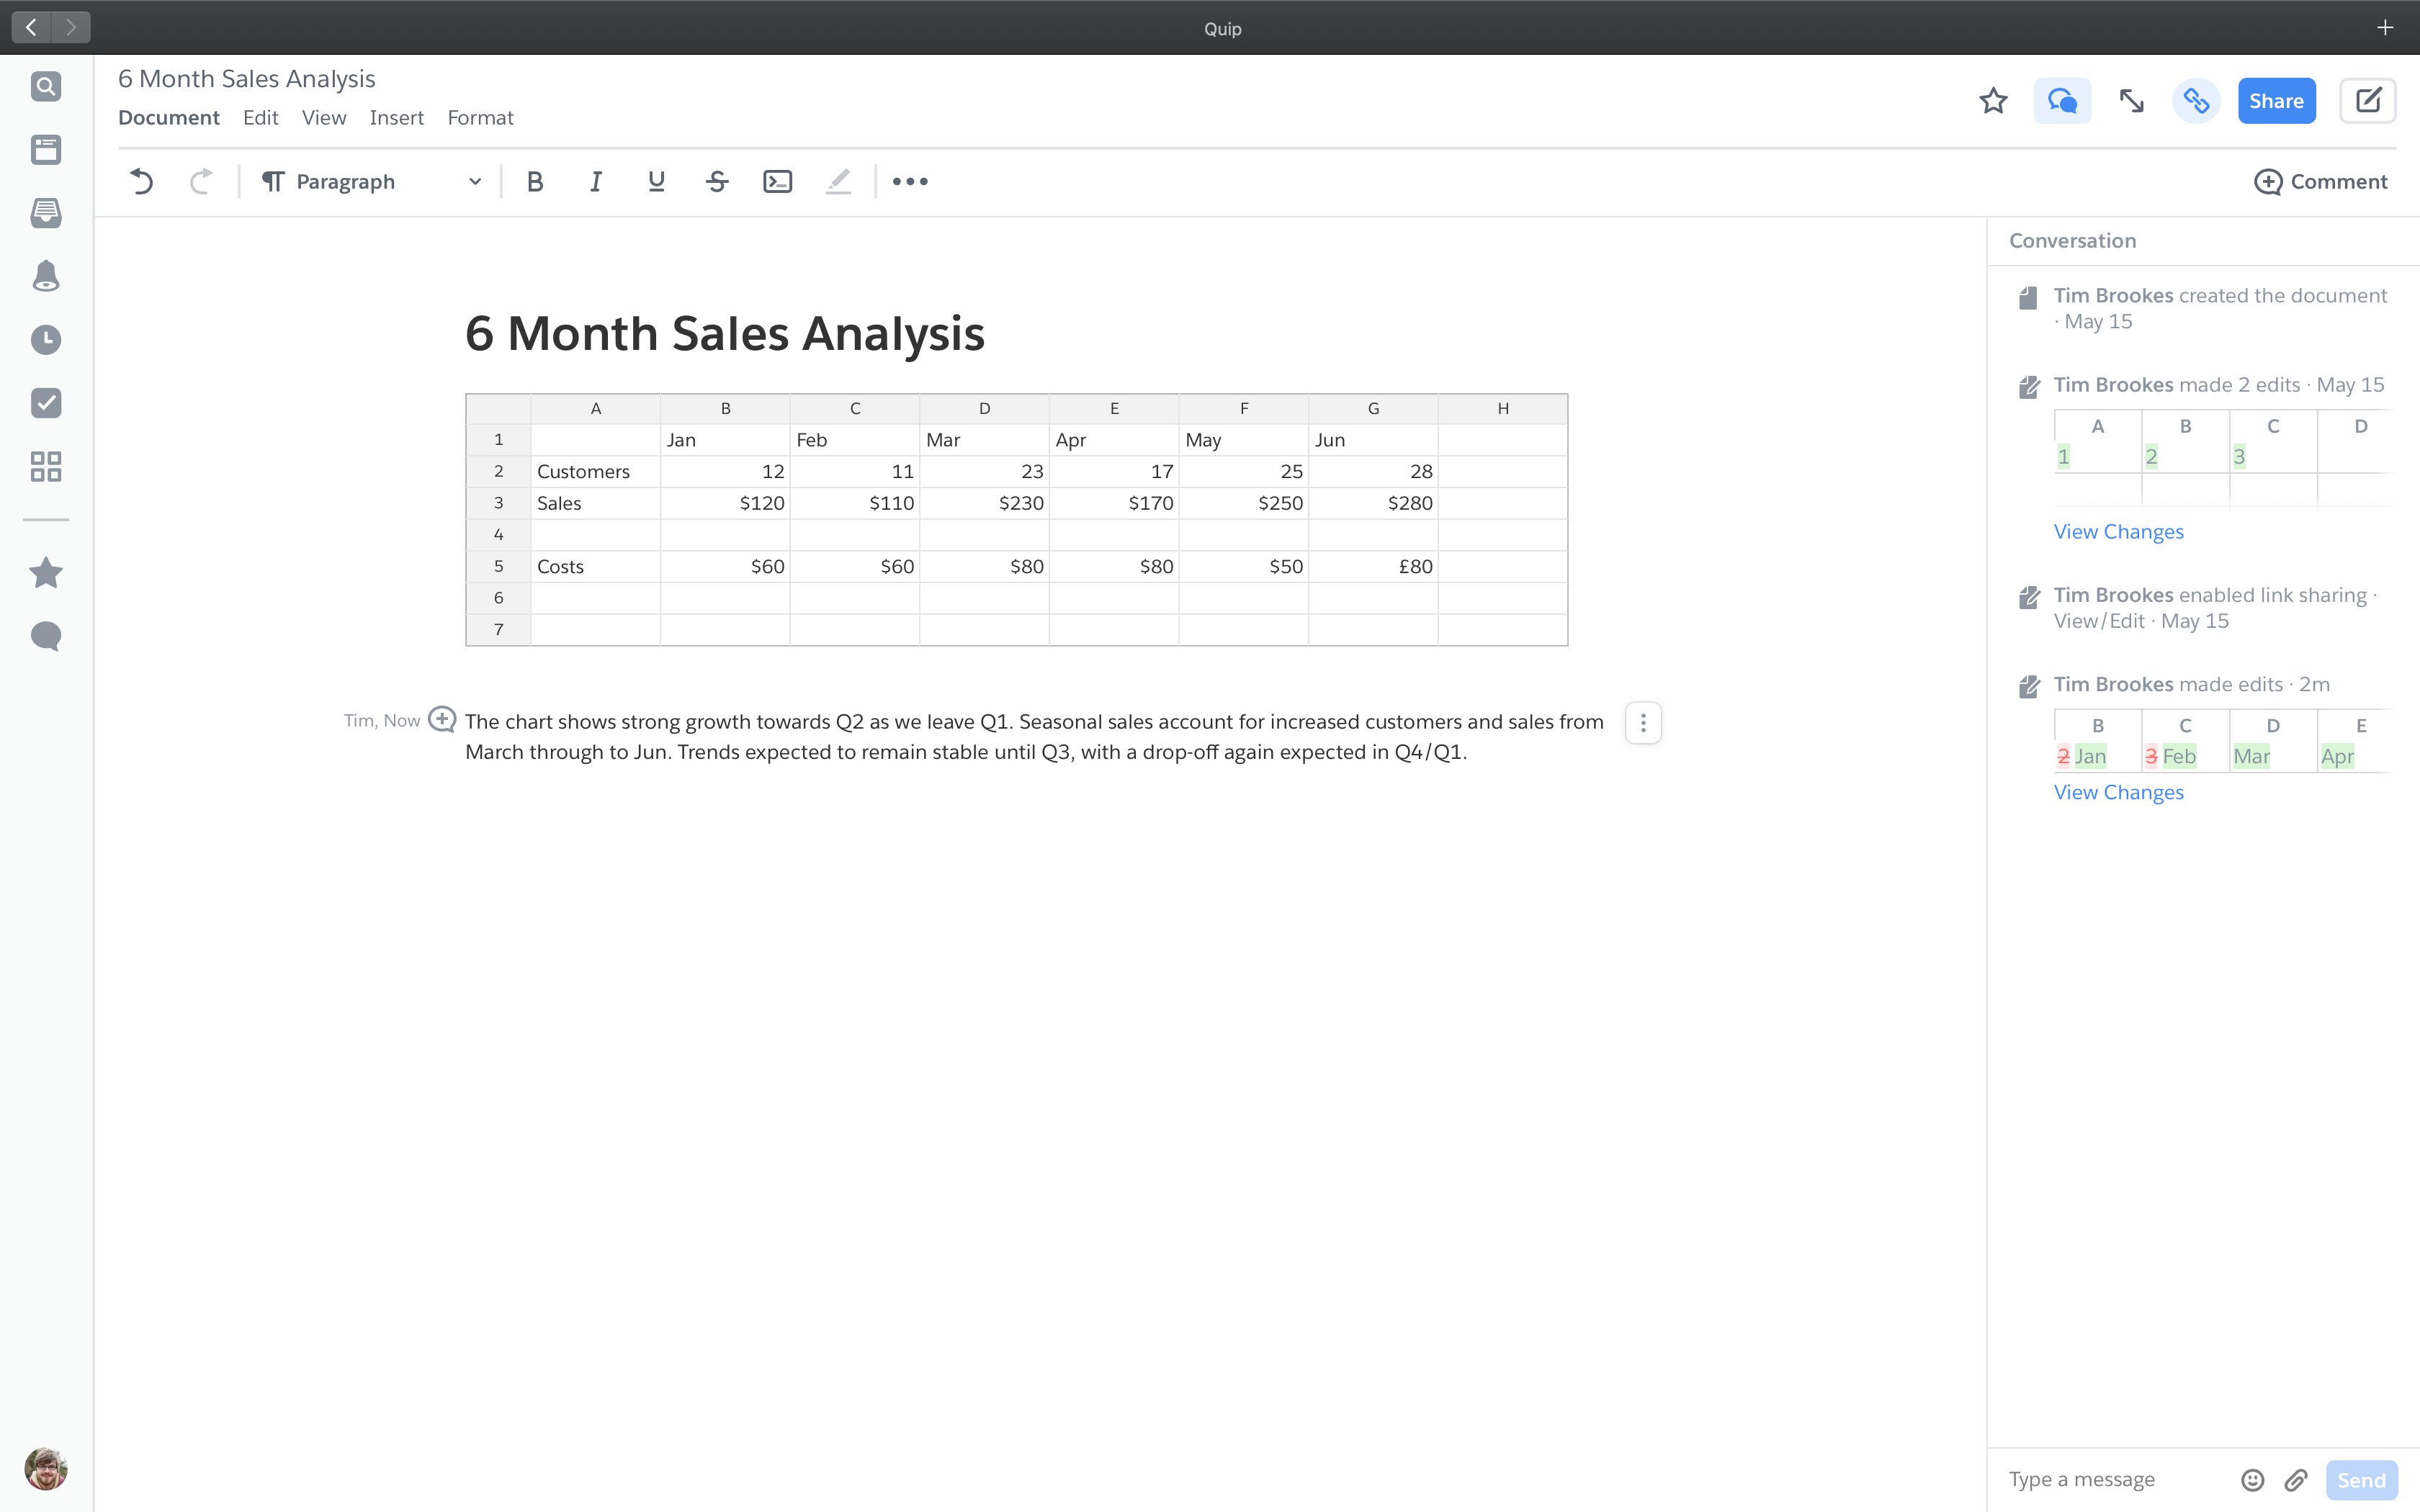Toggle the conversation pane button
Viewport: 2420px width, 1512px height.
[2062, 101]
